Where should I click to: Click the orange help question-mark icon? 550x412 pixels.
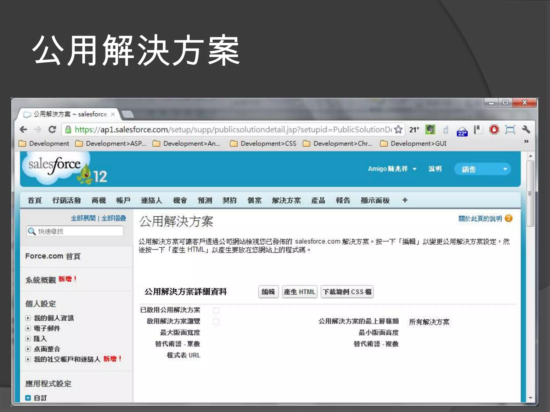509,218
